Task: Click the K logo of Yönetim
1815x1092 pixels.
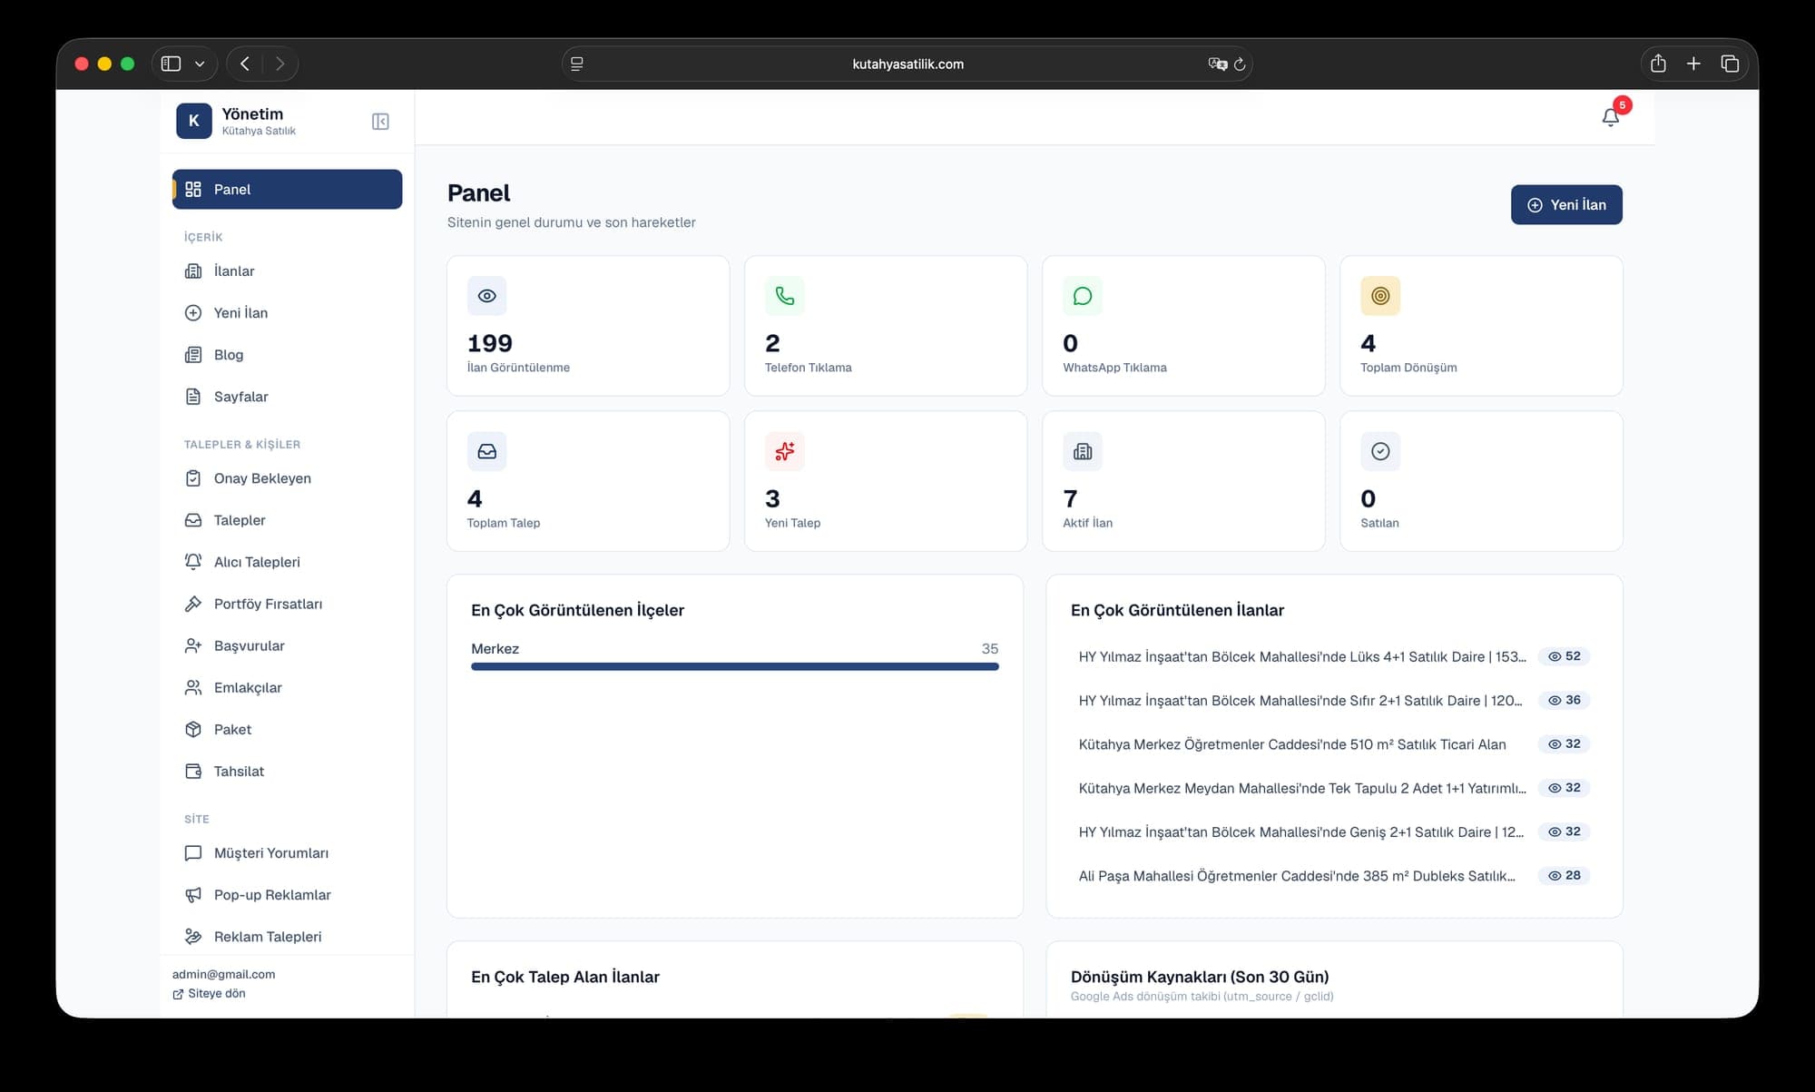Action: point(193,121)
